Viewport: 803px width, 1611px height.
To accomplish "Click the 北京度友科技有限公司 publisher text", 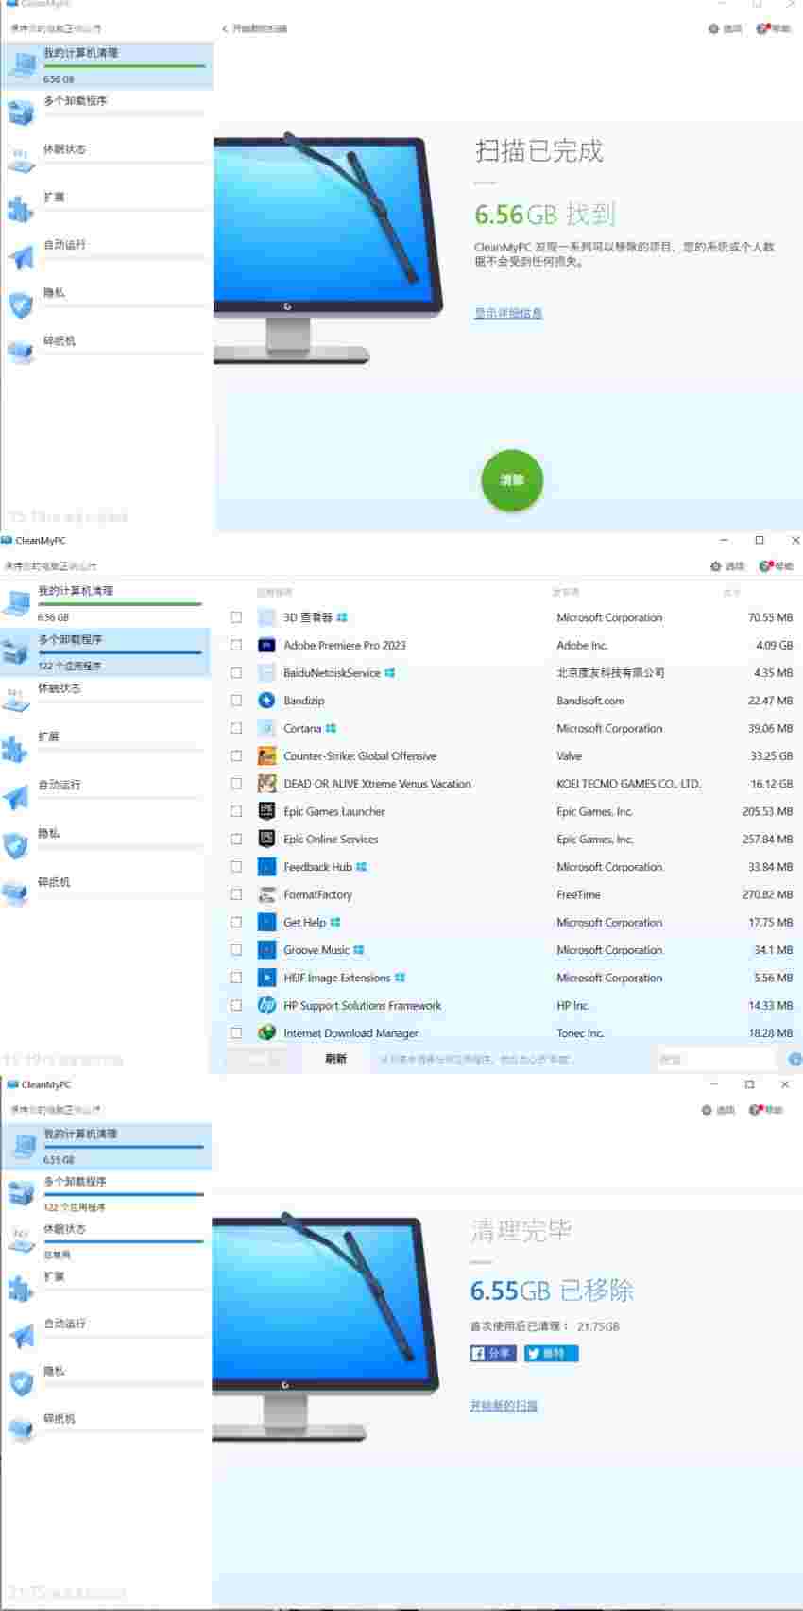I will coord(610,673).
